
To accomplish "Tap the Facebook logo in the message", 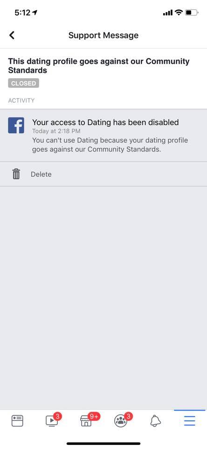I will click(16, 125).
